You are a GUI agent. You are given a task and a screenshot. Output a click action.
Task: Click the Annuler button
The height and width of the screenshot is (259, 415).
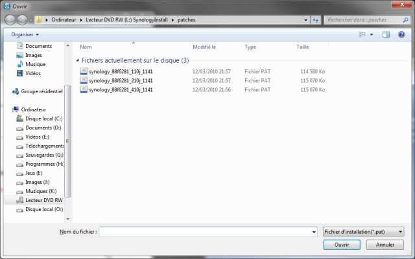(x=385, y=245)
